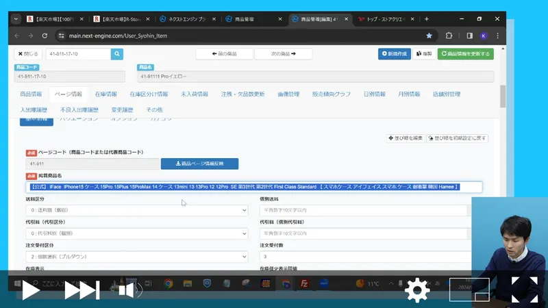This screenshot has height=308, width=548.
Task: Open the 月別情報 tab
Action: click(x=409, y=94)
